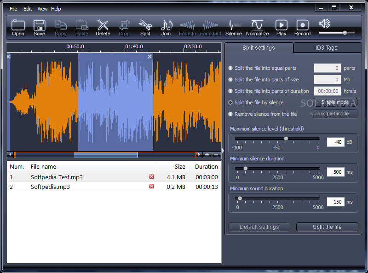Click the Size column header

[172, 166]
